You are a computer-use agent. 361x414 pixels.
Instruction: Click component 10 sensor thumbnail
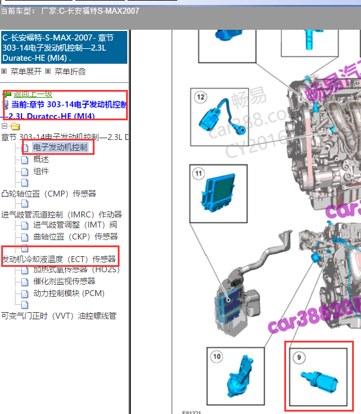pyautogui.click(x=236, y=376)
